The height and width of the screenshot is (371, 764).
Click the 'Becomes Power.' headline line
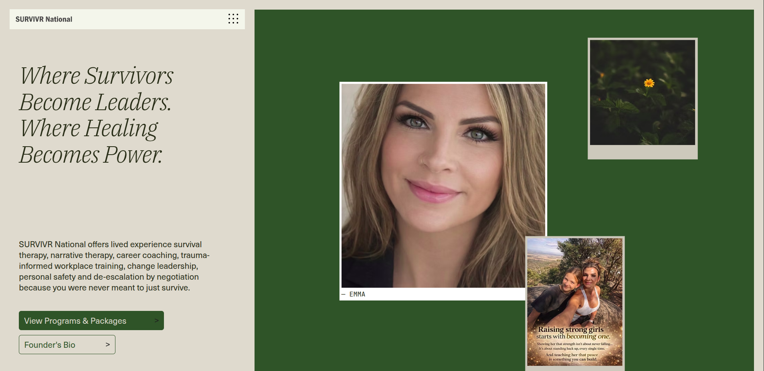click(x=91, y=155)
